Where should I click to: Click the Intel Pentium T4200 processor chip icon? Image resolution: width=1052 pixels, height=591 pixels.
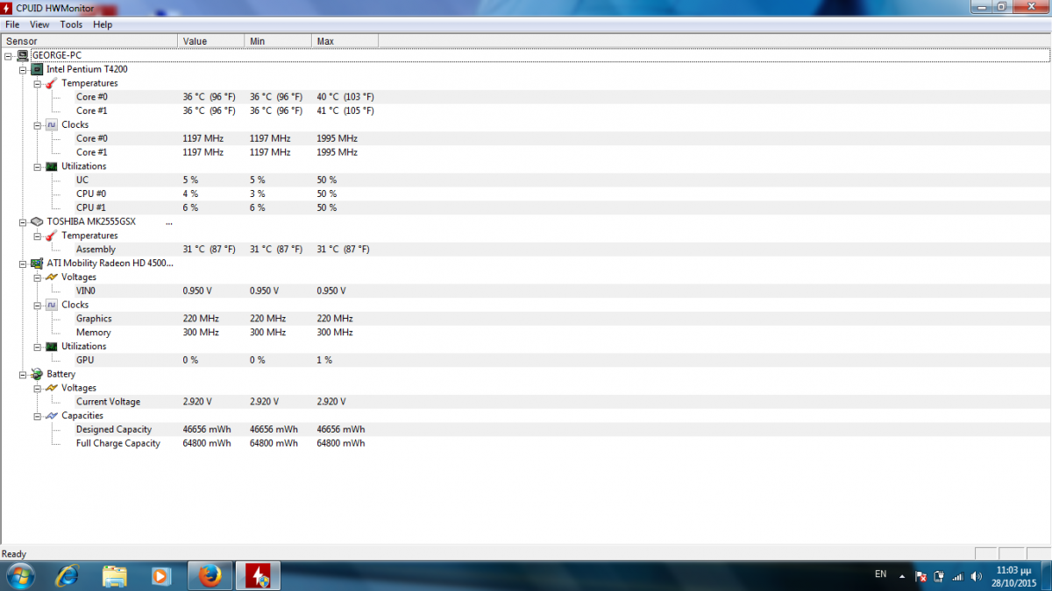(38, 69)
